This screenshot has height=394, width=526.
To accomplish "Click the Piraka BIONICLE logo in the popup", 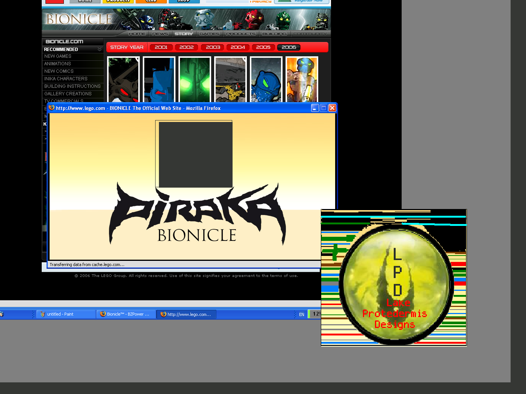I will pyautogui.click(x=198, y=214).
